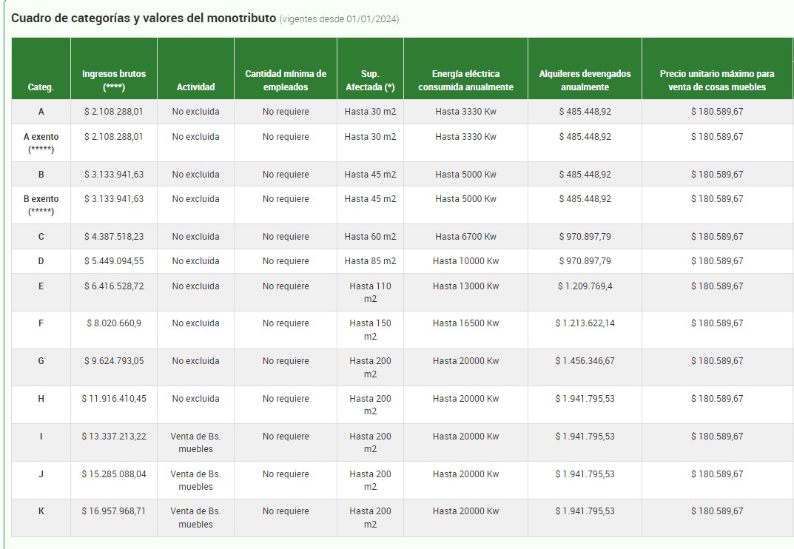This screenshot has width=794, height=549.
Task: Click 'Energía eléctrica consumida anualmente' header
Action: 465,80
